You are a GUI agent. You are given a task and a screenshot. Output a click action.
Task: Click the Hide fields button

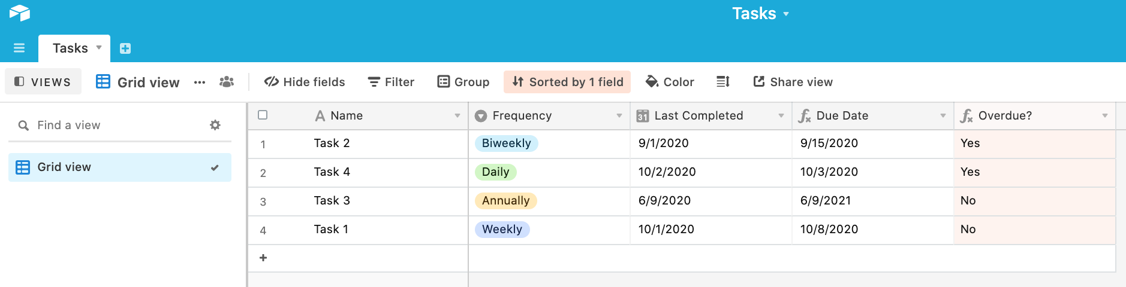pyautogui.click(x=305, y=82)
